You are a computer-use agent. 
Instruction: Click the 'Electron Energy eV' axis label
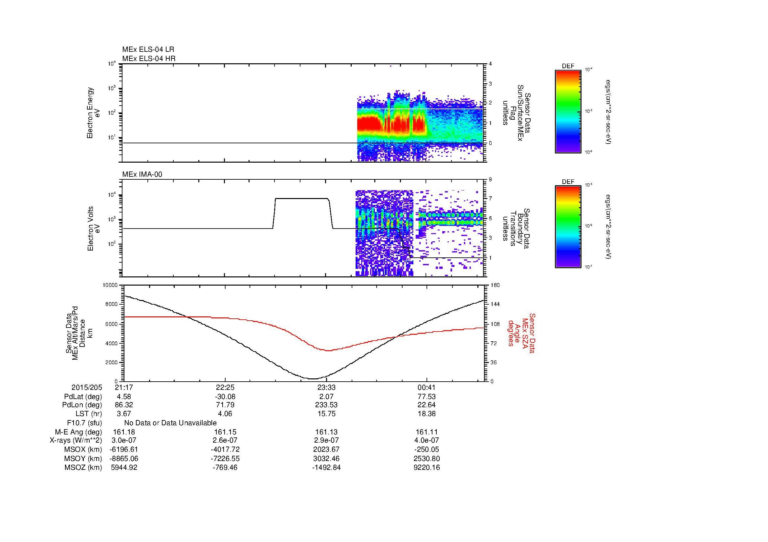(x=94, y=113)
